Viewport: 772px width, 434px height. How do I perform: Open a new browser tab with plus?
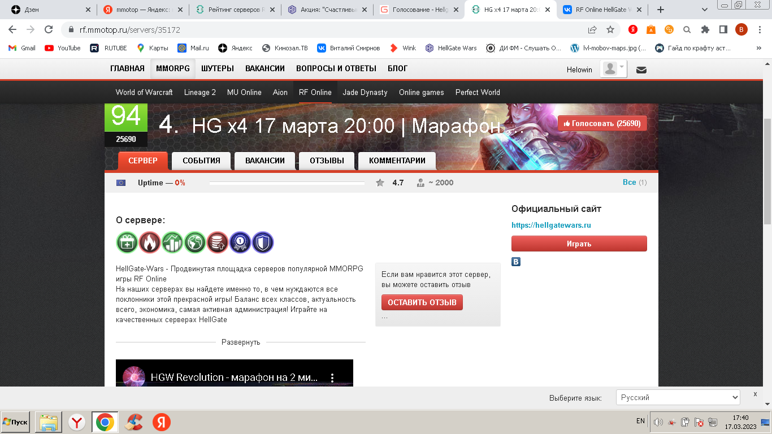[661, 10]
